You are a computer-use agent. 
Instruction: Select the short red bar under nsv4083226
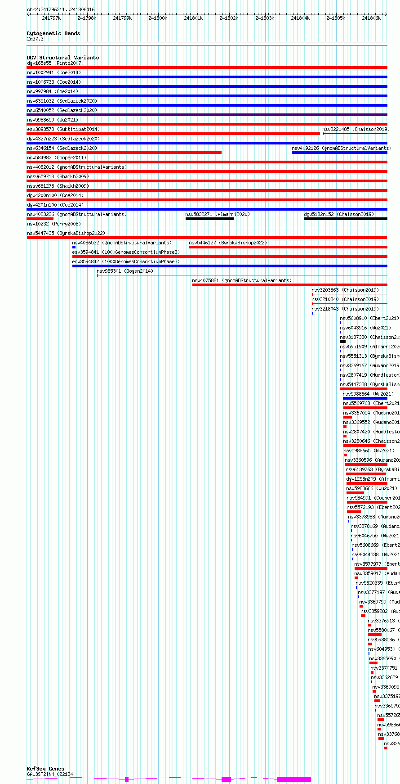(40, 219)
